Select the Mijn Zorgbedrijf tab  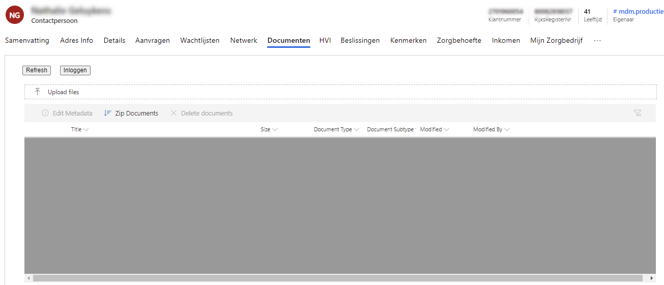[556, 41]
